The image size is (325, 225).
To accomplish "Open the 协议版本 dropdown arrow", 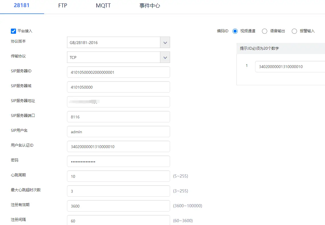I will [x=165, y=43].
